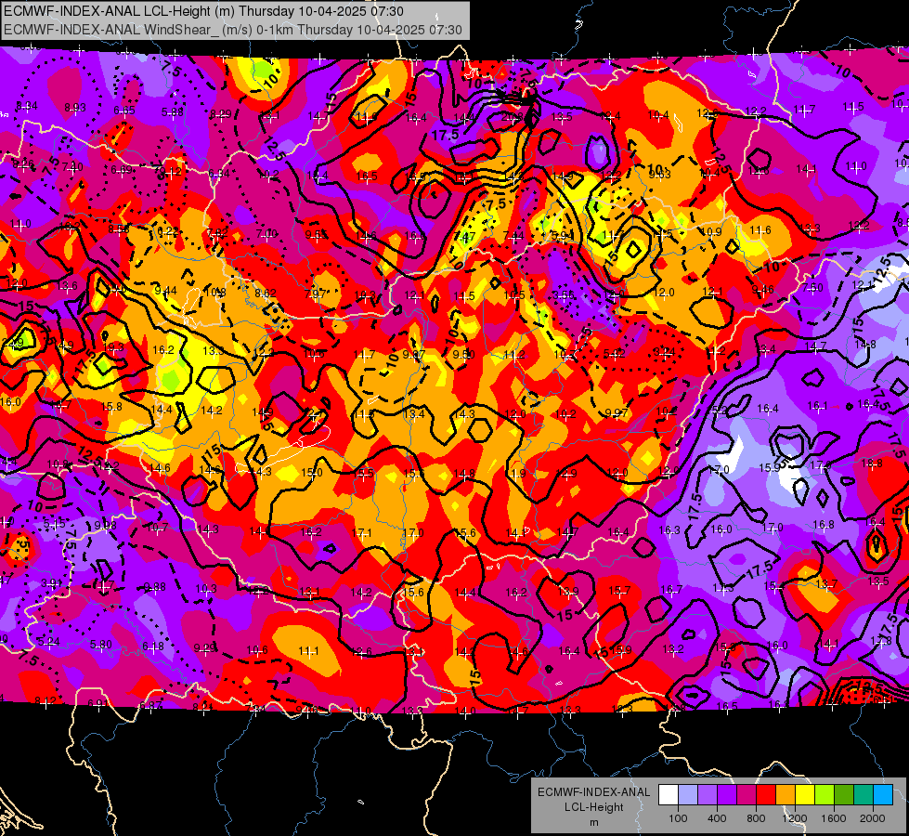Image resolution: width=909 pixels, height=836 pixels.
Task: Click the grid value '15.8'
Action: point(111,407)
